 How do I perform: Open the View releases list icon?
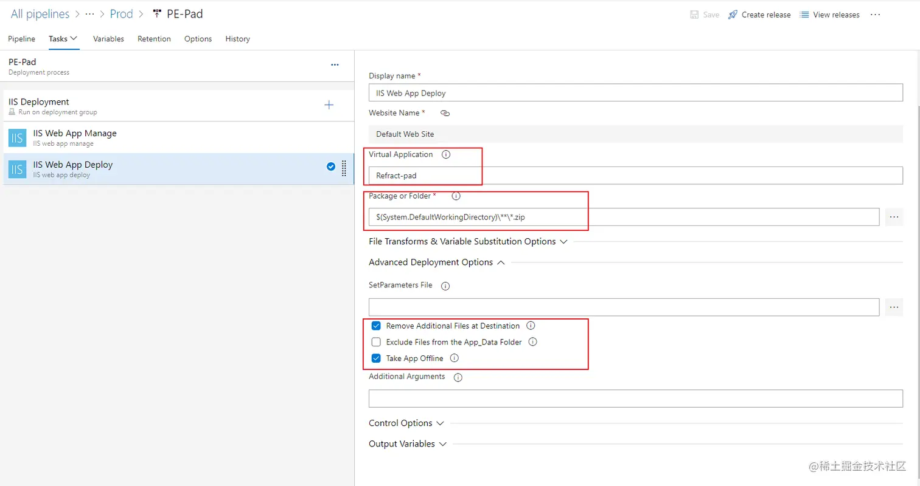pyautogui.click(x=804, y=15)
